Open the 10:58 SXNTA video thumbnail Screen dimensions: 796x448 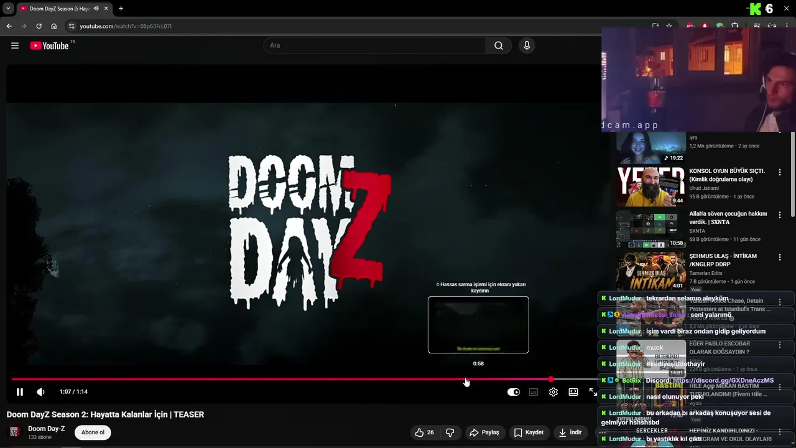650,229
